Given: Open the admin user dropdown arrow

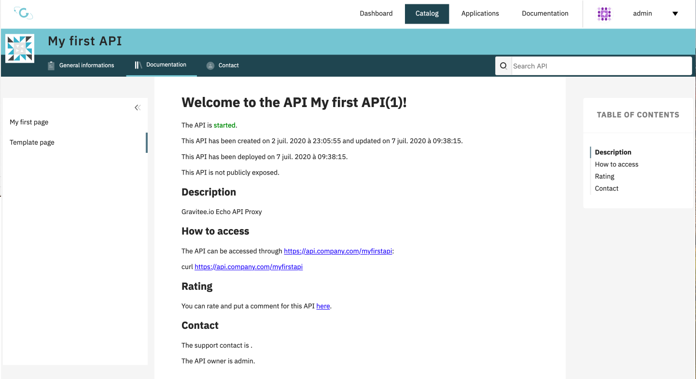Looking at the screenshot, I should tap(675, 14).
